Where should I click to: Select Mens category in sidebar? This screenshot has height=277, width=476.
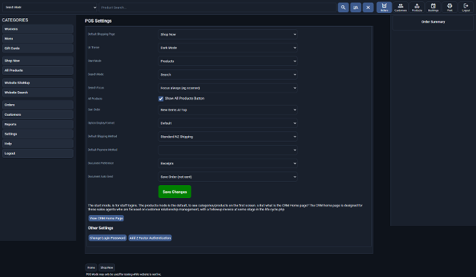(37, 39)
